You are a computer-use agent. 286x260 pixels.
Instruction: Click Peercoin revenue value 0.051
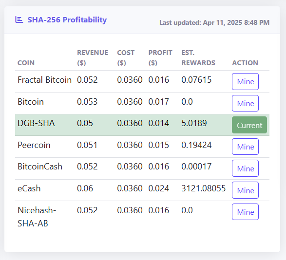pyautogui.click(x=87, y=145)
